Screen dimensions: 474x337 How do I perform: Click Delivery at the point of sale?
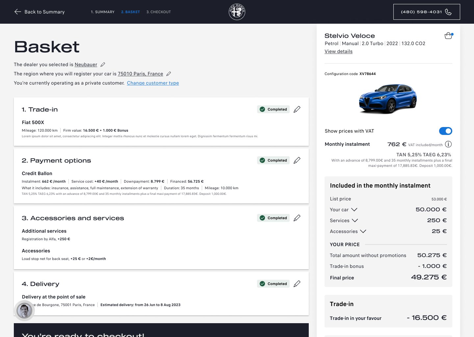54,297
